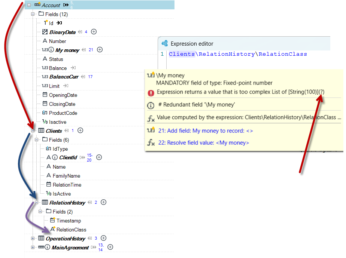Expand the OperationHistory node
The width and height of the screenshot is (346, 258).
pos(33,239)
